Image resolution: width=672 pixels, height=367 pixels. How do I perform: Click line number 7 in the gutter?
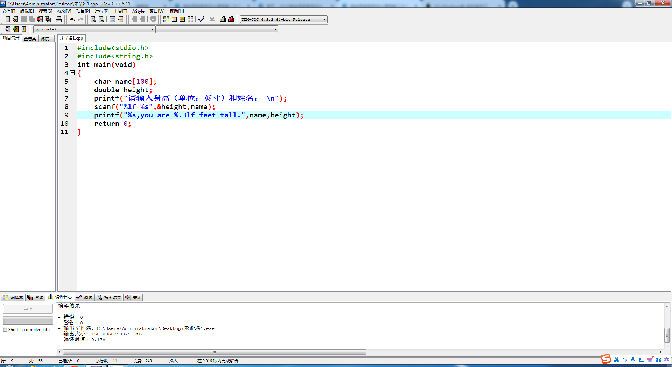tap(66, 98)
